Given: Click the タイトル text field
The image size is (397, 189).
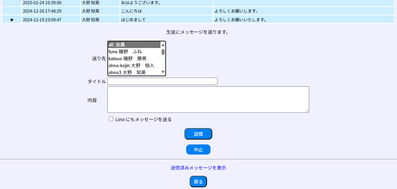Looking at the screenshot, I should 162,81.
